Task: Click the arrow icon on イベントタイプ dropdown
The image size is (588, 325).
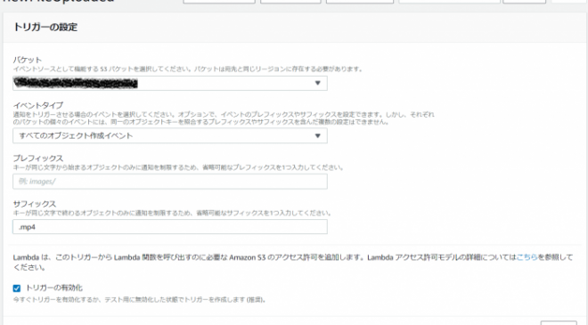Action: [318, 135]
